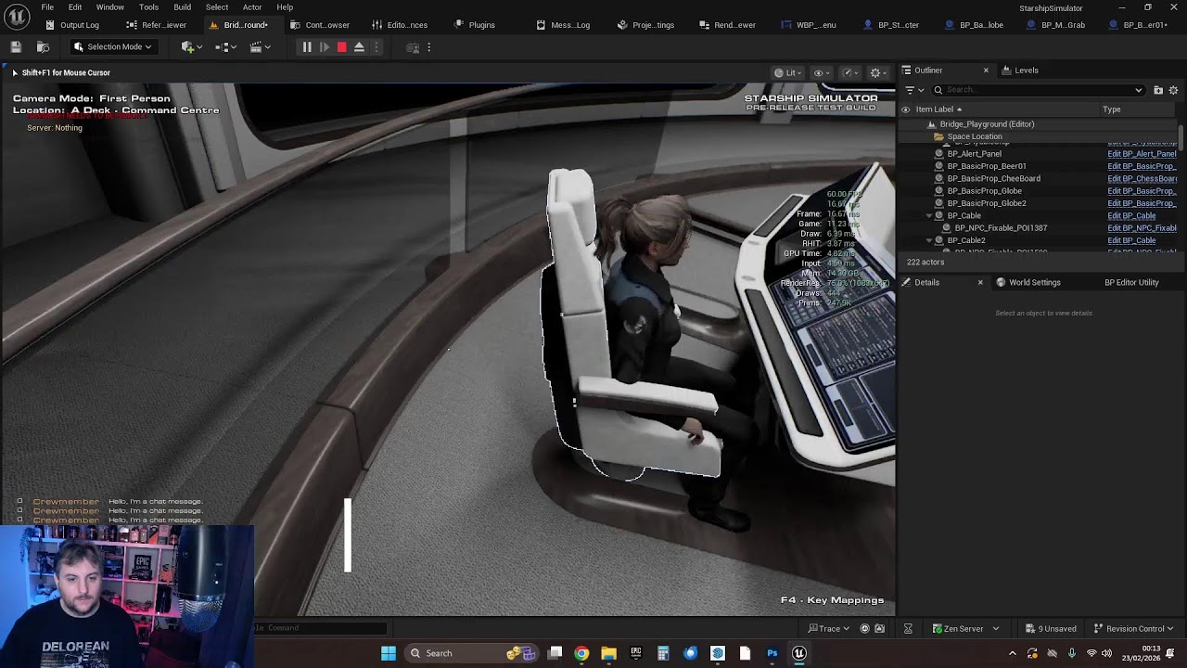Select BP_NPC_Fixable_POI1387 in Outliner

(x=1001, y=228)
